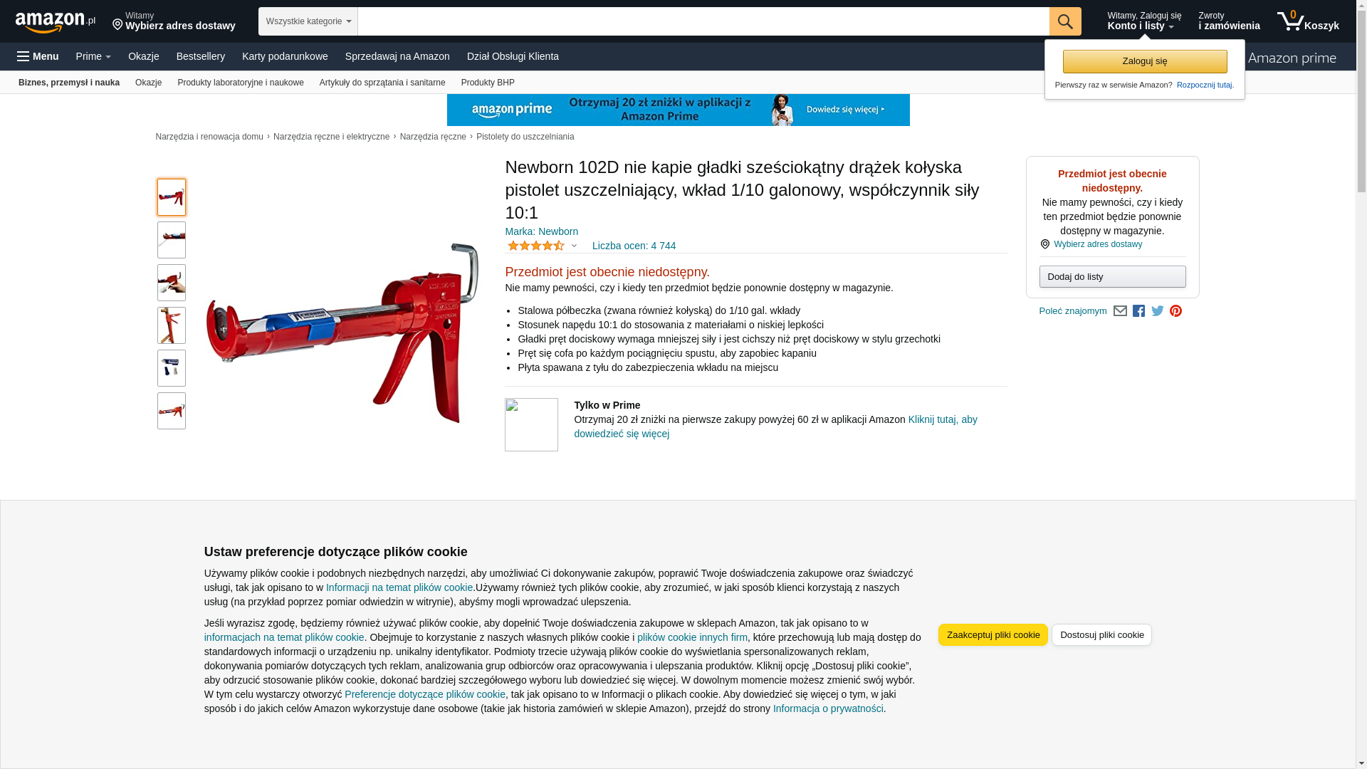Share product on Pinterest

click(x=1176, y=311)
